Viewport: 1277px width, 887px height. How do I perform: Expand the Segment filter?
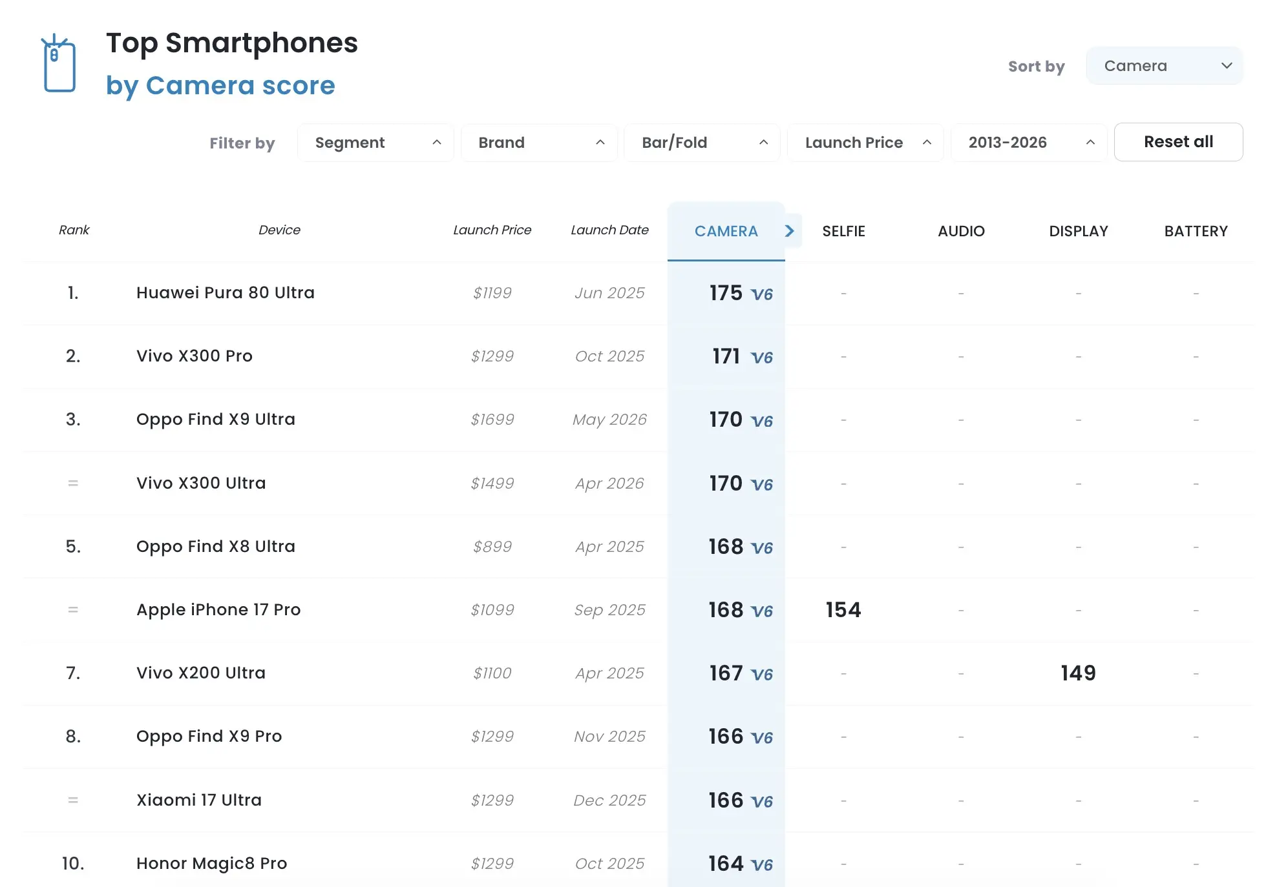375,143
